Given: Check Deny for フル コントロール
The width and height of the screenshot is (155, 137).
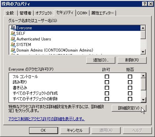Looking at the screenshot, I should 130,77.
